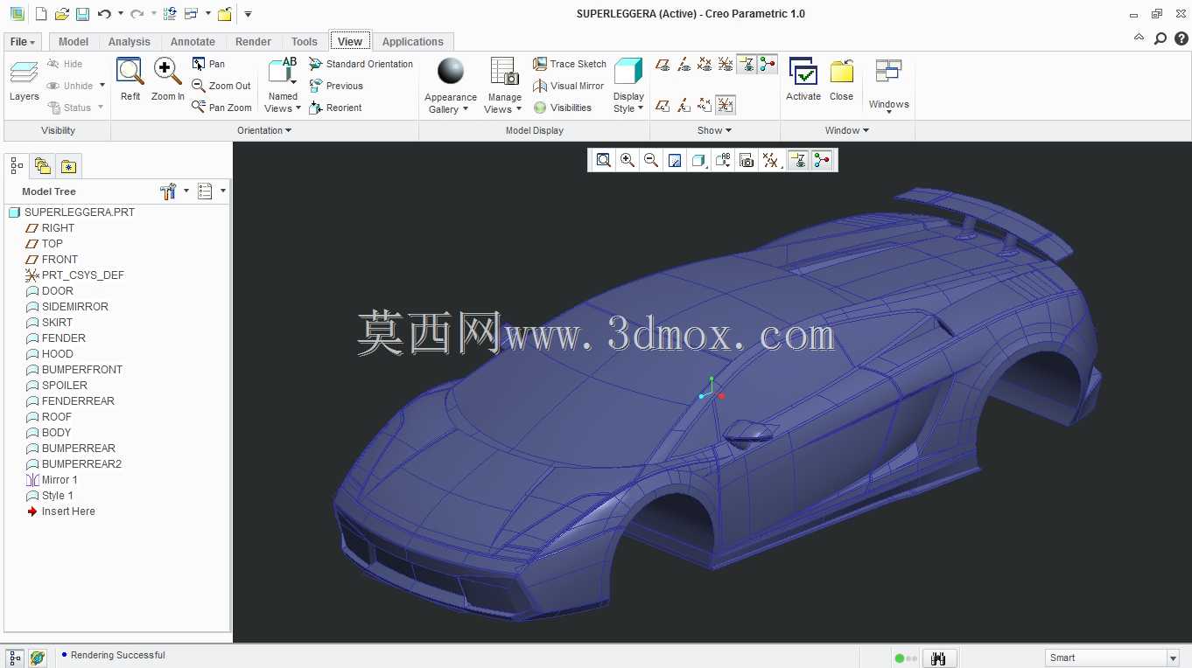
Task: Switch to the Applications ribbon tab
Action: [x=413, y=41]
